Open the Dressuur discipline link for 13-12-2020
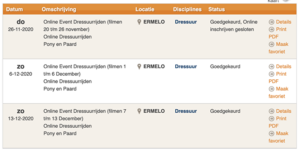Image resolution: width=301 pixels, height=152 pixels. (x=186, y=111)
